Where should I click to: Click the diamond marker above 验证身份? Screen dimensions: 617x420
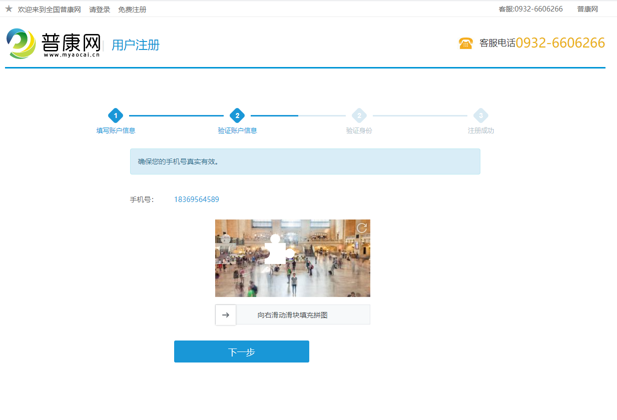click(359, 116)
